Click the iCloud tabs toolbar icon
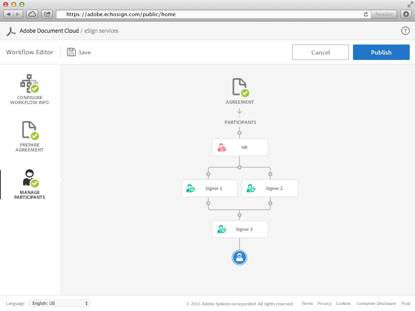 coord(32,14)
